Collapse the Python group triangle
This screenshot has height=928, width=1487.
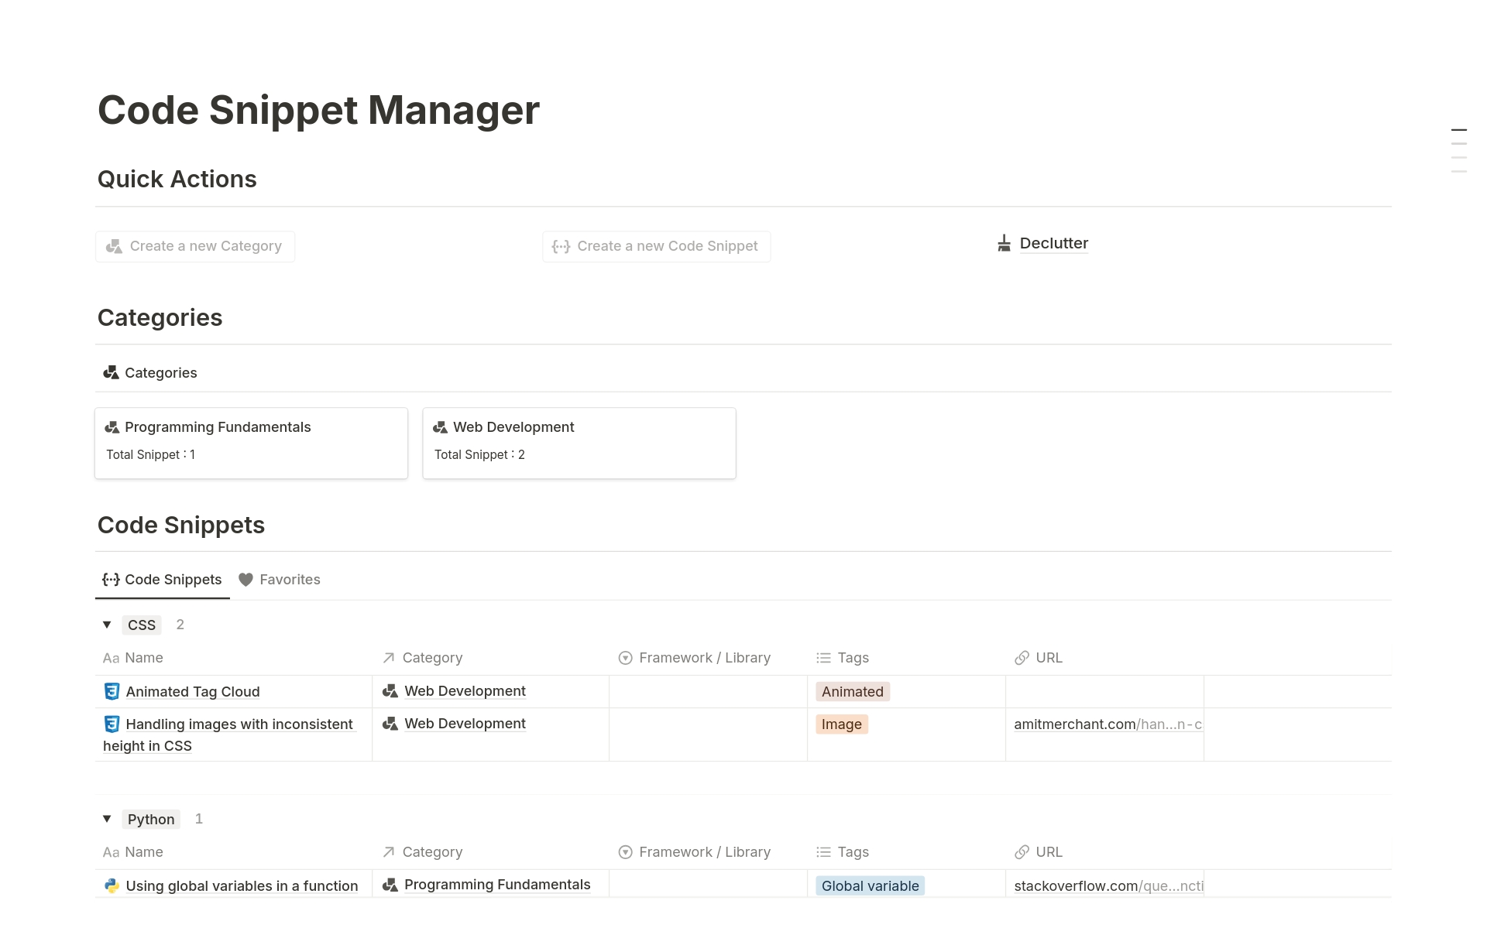107,819
